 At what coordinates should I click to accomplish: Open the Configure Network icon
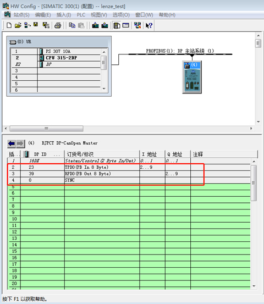coord(137,25)
